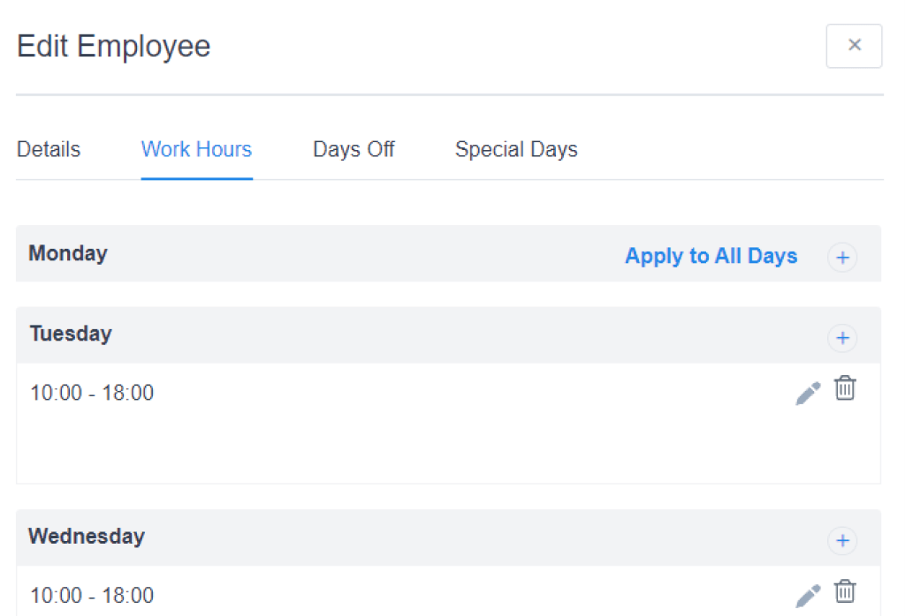Click the Wednesday day header
Viewport: 905px width, 616px height.
[x=87, y=537]
